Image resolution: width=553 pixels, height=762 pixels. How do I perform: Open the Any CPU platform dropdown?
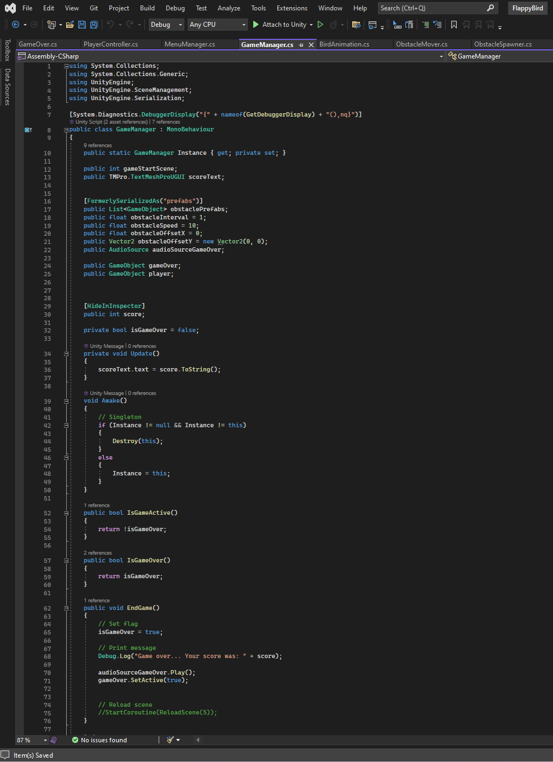[217, 25]
